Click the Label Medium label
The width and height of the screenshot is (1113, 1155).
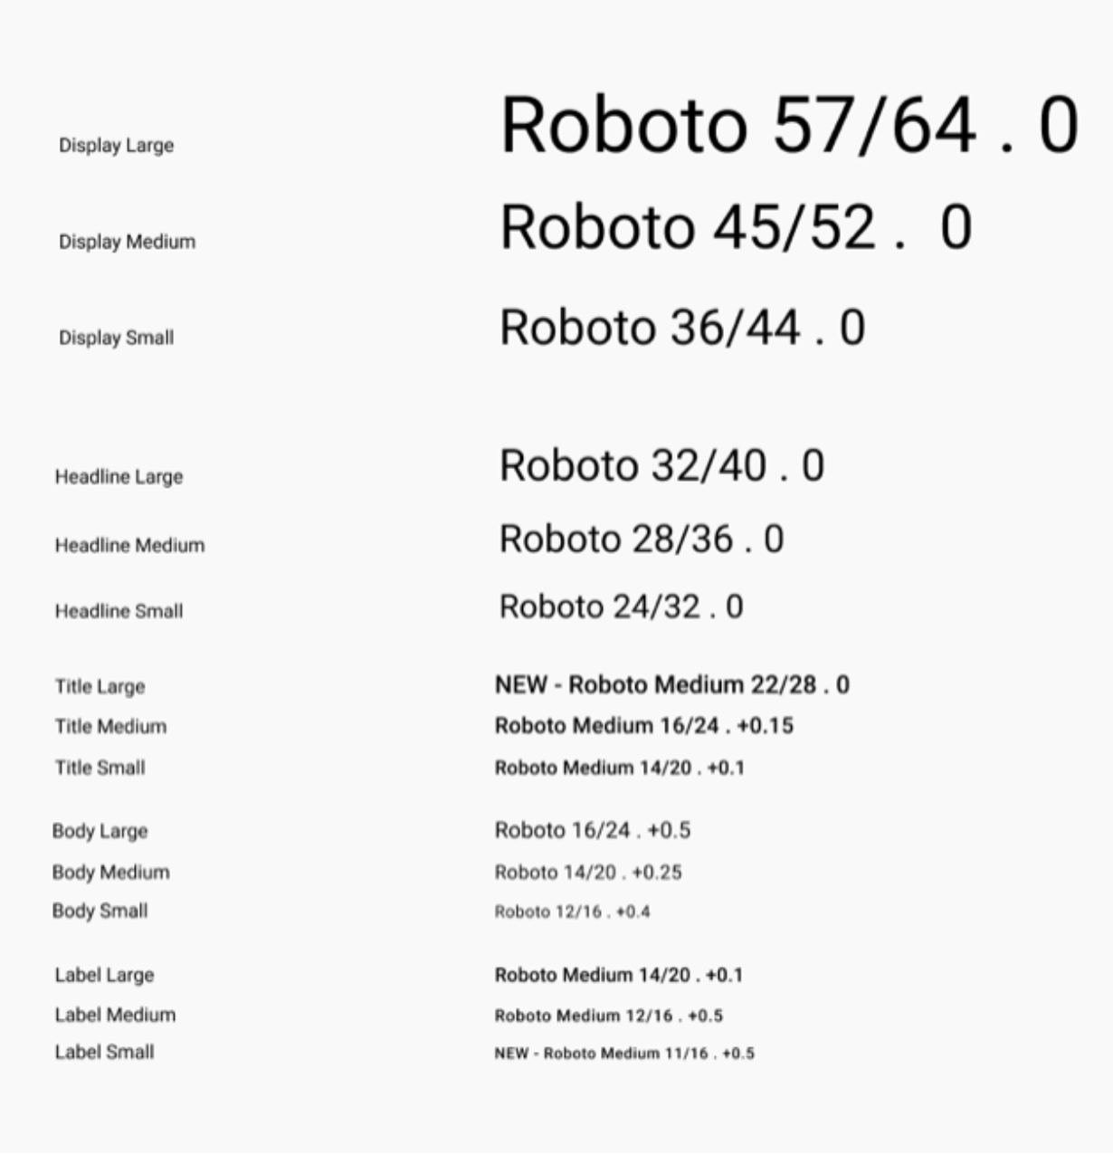click(115, 1015)
